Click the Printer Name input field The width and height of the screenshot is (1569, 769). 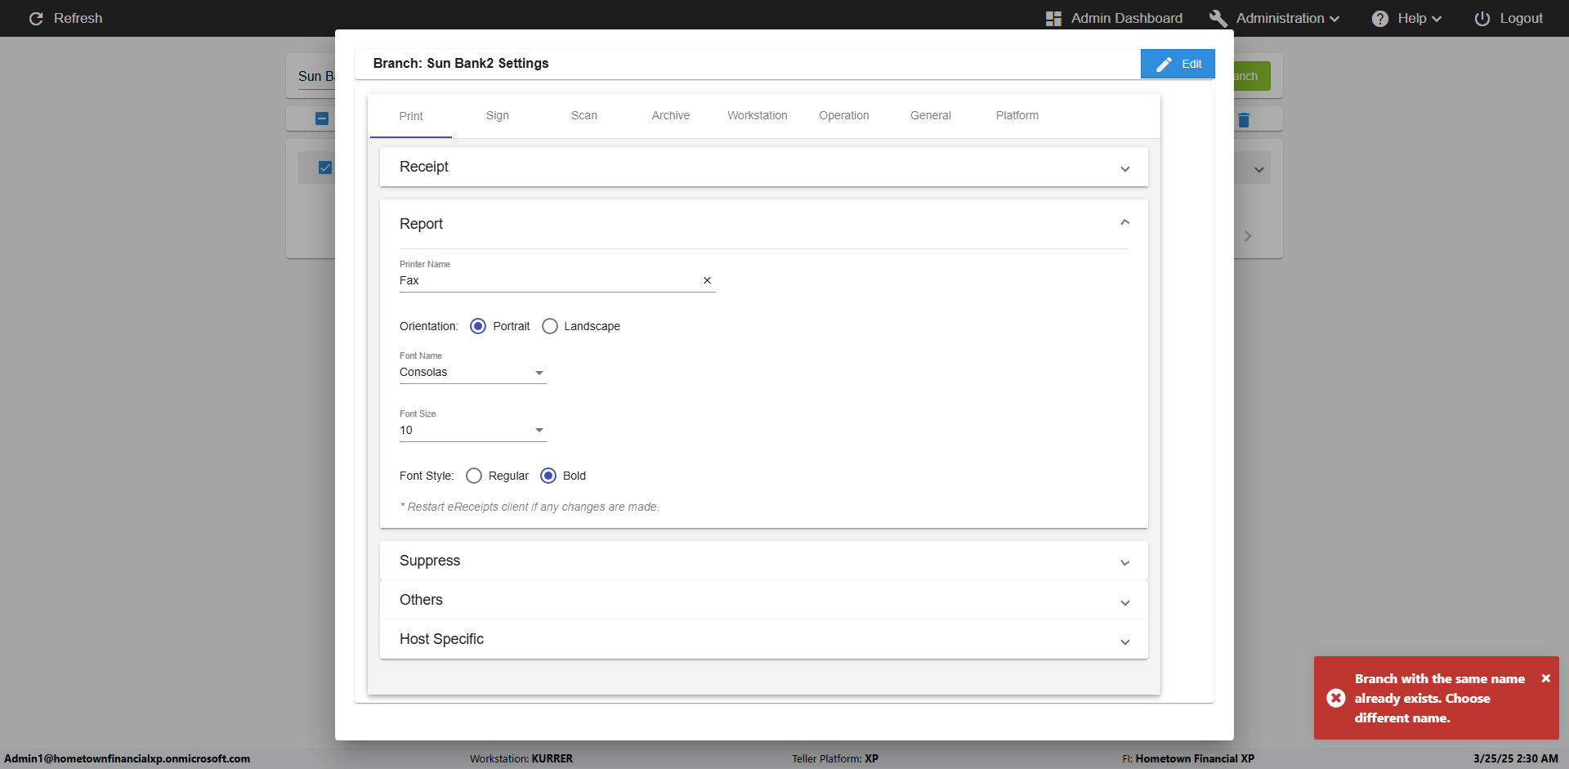548,280
